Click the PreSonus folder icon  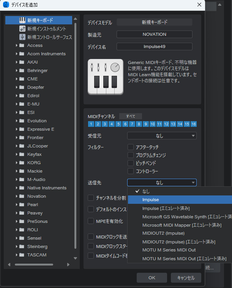point(22,221)
